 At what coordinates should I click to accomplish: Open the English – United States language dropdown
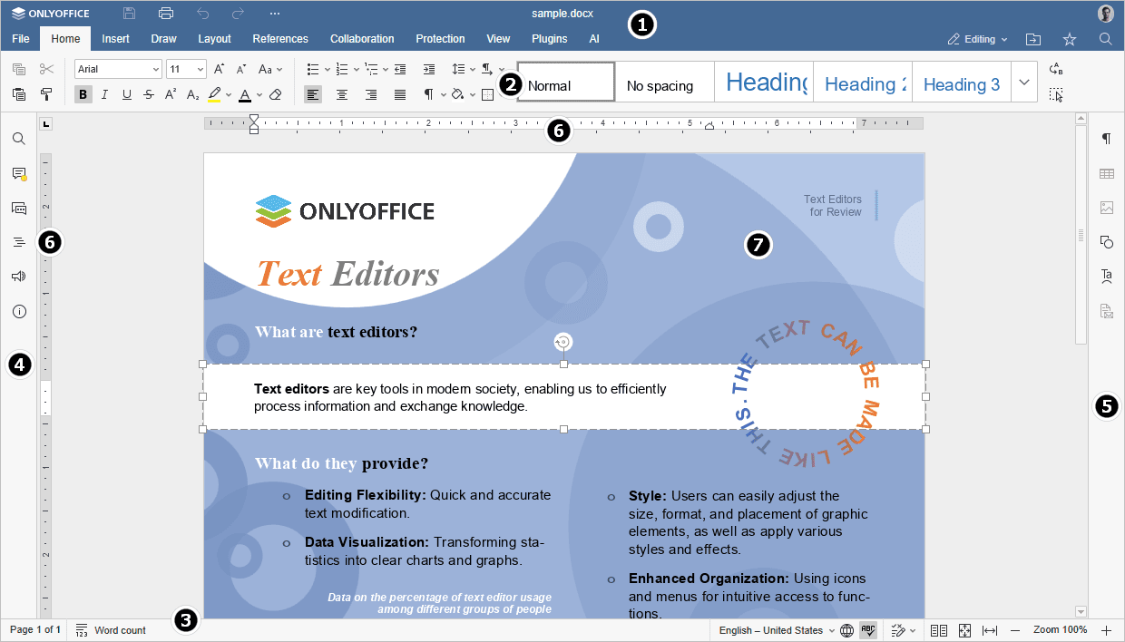[x=778, y=630]
